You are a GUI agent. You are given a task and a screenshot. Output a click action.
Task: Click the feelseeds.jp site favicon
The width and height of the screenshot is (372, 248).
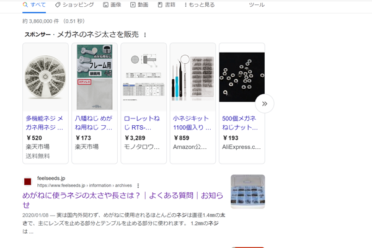point(28,182)
